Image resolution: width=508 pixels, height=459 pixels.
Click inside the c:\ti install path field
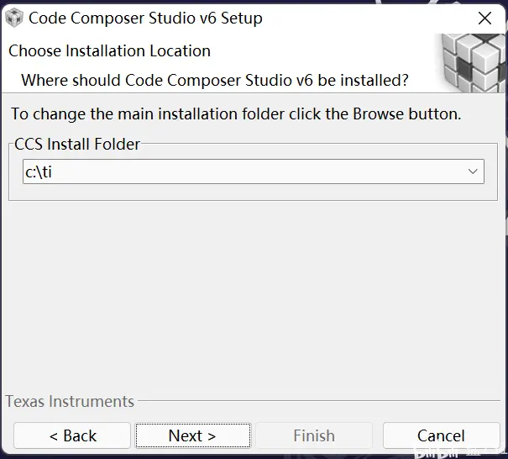(254, 171)
